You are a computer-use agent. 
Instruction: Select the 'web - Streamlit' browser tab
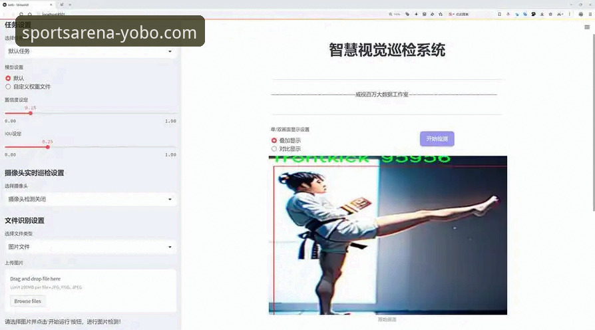27,5
